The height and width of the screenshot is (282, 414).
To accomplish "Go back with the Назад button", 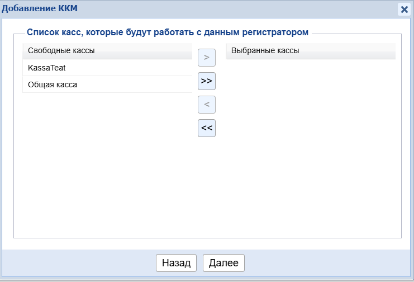I will tap(176, 262).
